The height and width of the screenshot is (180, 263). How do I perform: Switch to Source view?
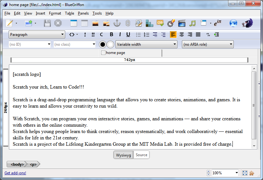point(142,155)
